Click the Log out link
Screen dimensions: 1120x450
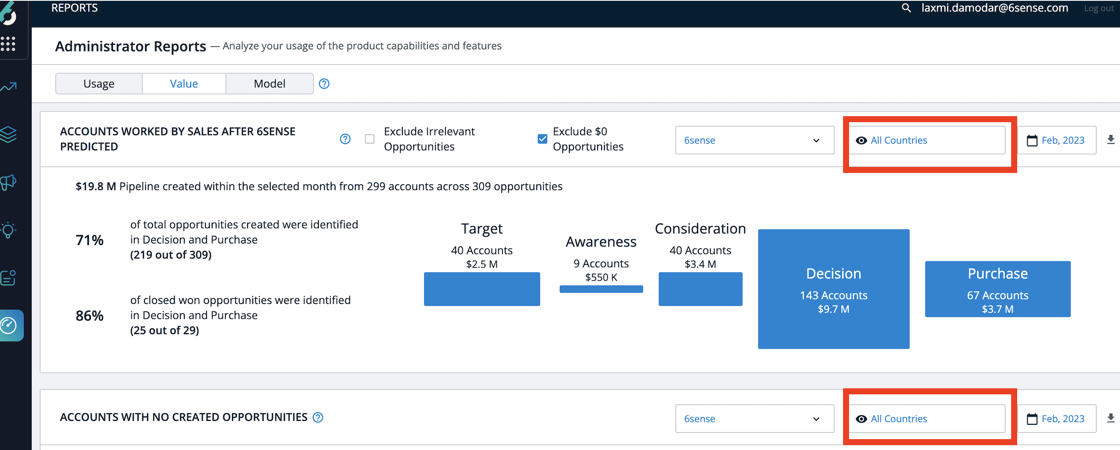[x=1099, y=8]
